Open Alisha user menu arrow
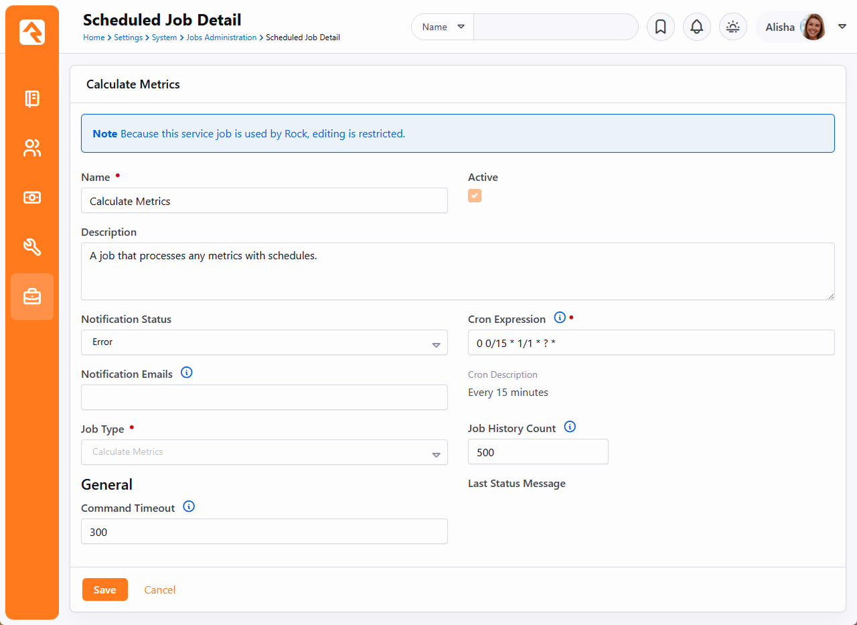857x625 pixels. (842, 27)
